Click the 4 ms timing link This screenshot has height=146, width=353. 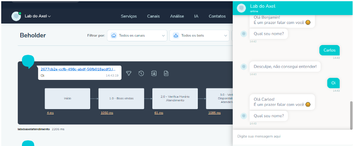(50, 113)
